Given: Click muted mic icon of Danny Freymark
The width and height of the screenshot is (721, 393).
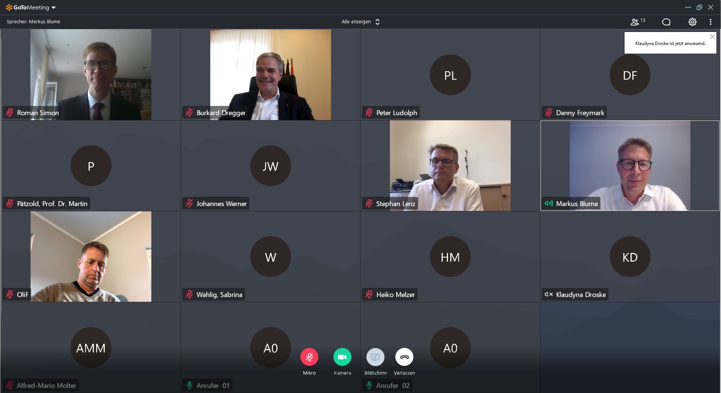Looking at the screenshot, I should point(549,113).
